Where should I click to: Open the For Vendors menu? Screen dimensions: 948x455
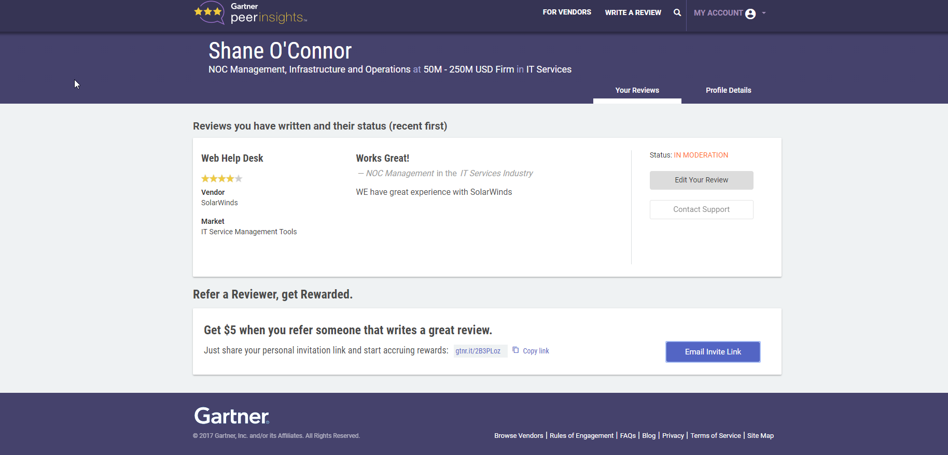[567, 12]
